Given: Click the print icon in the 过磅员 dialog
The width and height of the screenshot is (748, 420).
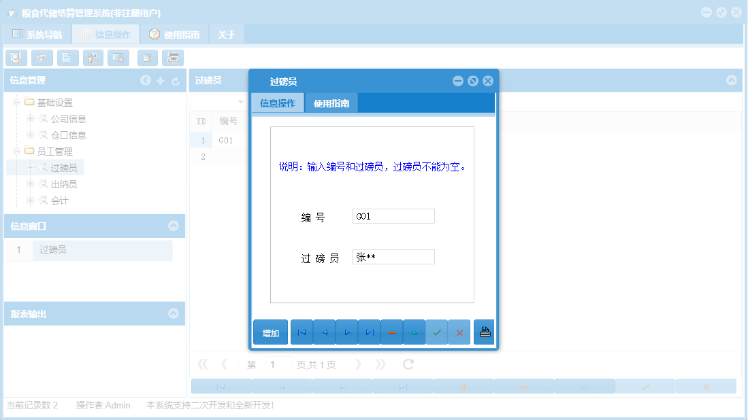Looking at the screenshot, I should (484, 332).
